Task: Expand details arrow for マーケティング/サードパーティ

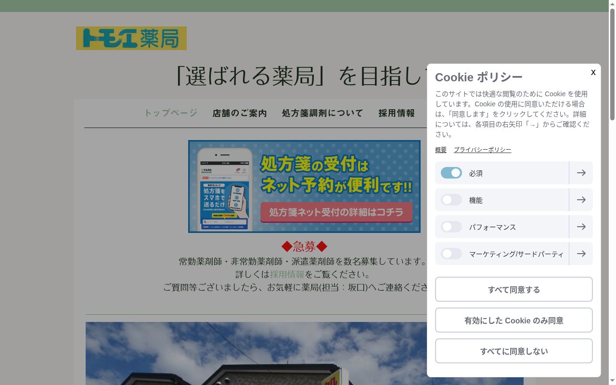Action: tap(581, 254)
